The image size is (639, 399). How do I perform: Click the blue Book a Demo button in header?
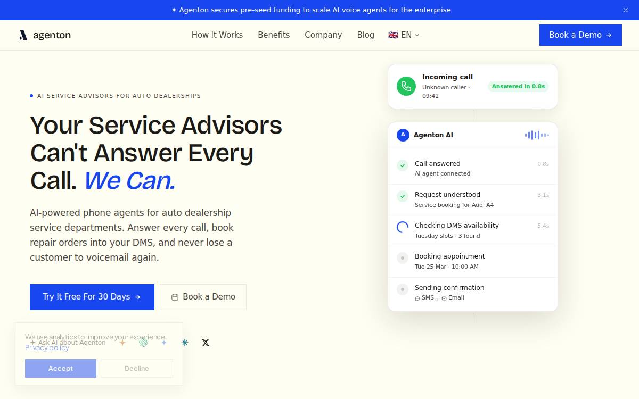580,35
